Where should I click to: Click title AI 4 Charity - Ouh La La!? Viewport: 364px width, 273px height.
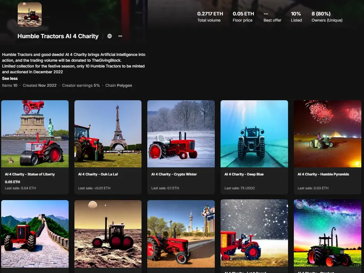click(98, 174)
